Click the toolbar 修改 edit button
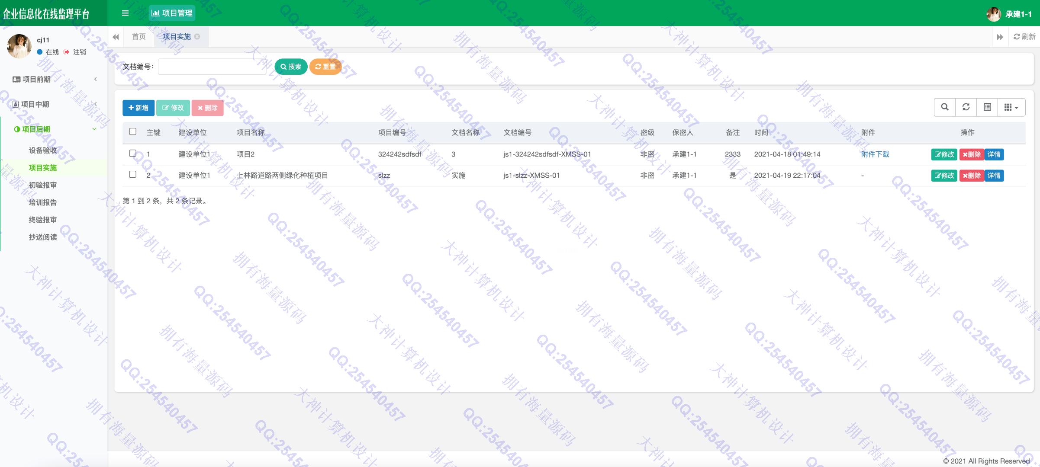This screenshot has width=1040, height=467. click(173, 108)
